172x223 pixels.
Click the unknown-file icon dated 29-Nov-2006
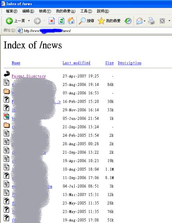[6, 108]
